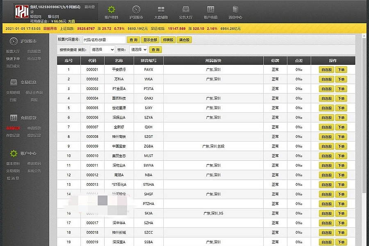Open 短消息 in the sidebar

13,178
